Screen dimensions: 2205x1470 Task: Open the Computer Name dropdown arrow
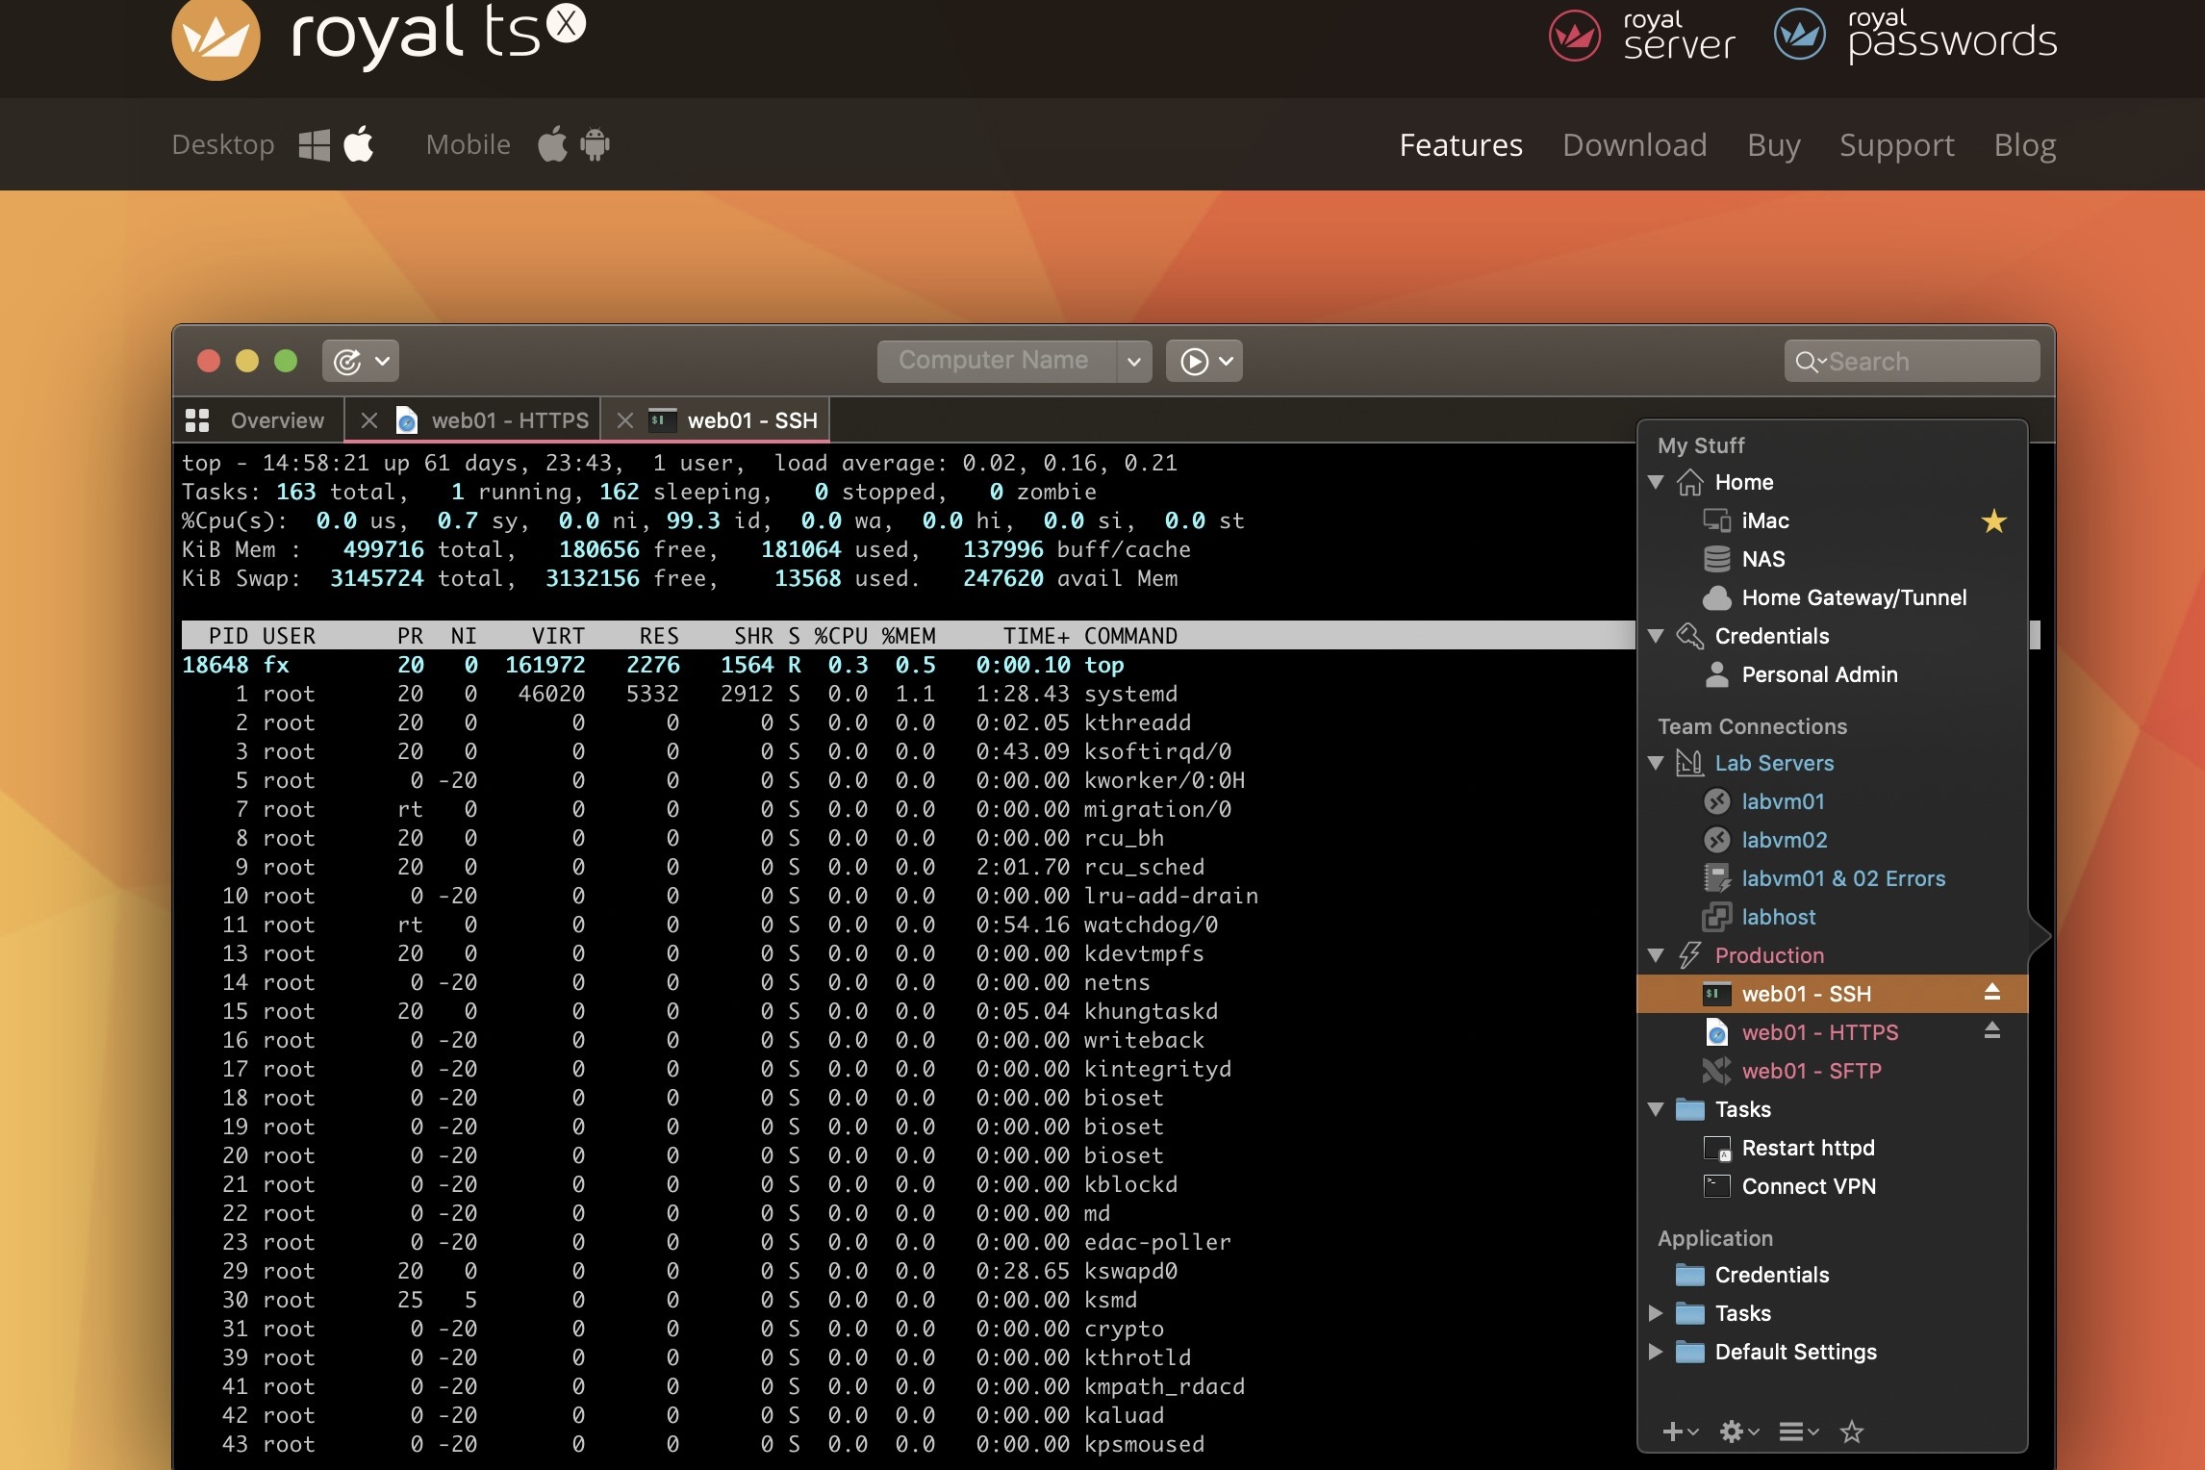[1133, 361]
